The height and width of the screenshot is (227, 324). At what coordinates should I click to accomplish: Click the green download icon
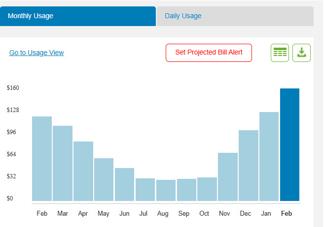(x=301, y=53)
